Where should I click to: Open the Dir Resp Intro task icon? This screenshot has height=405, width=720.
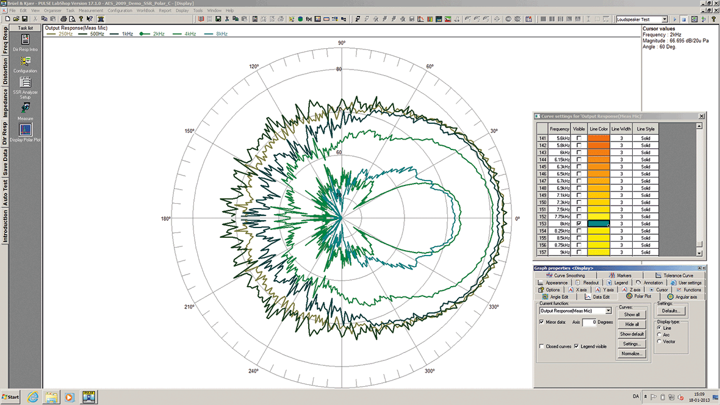[x=26, y=40]
